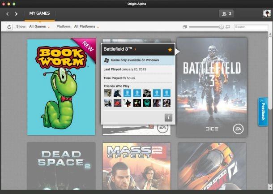Click the "Time Played 25 hours" text

tap(119, 78)
